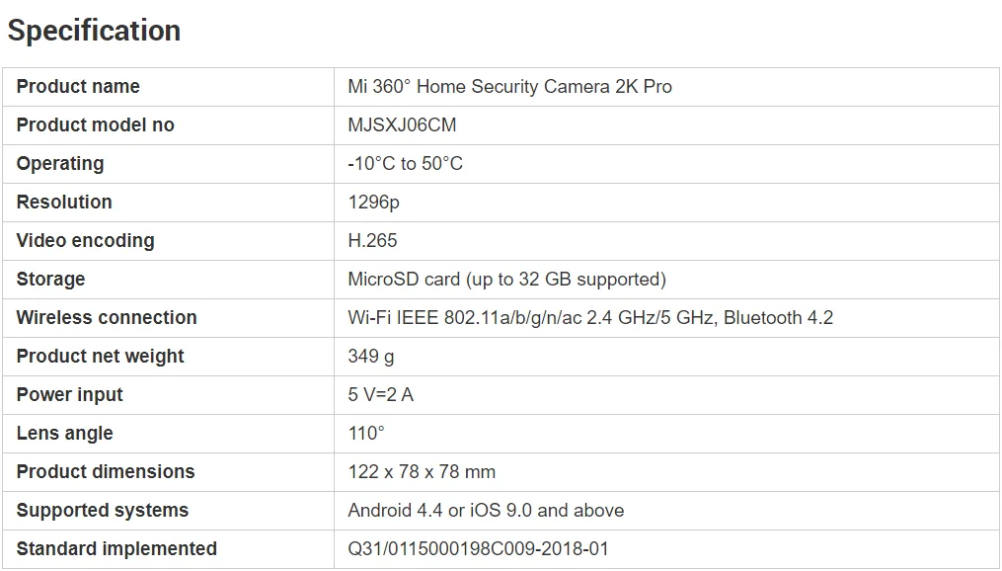The width and height of the screenshot is (1002, 571).
Task: Click the Product name row label
Action: click(78, 87)
